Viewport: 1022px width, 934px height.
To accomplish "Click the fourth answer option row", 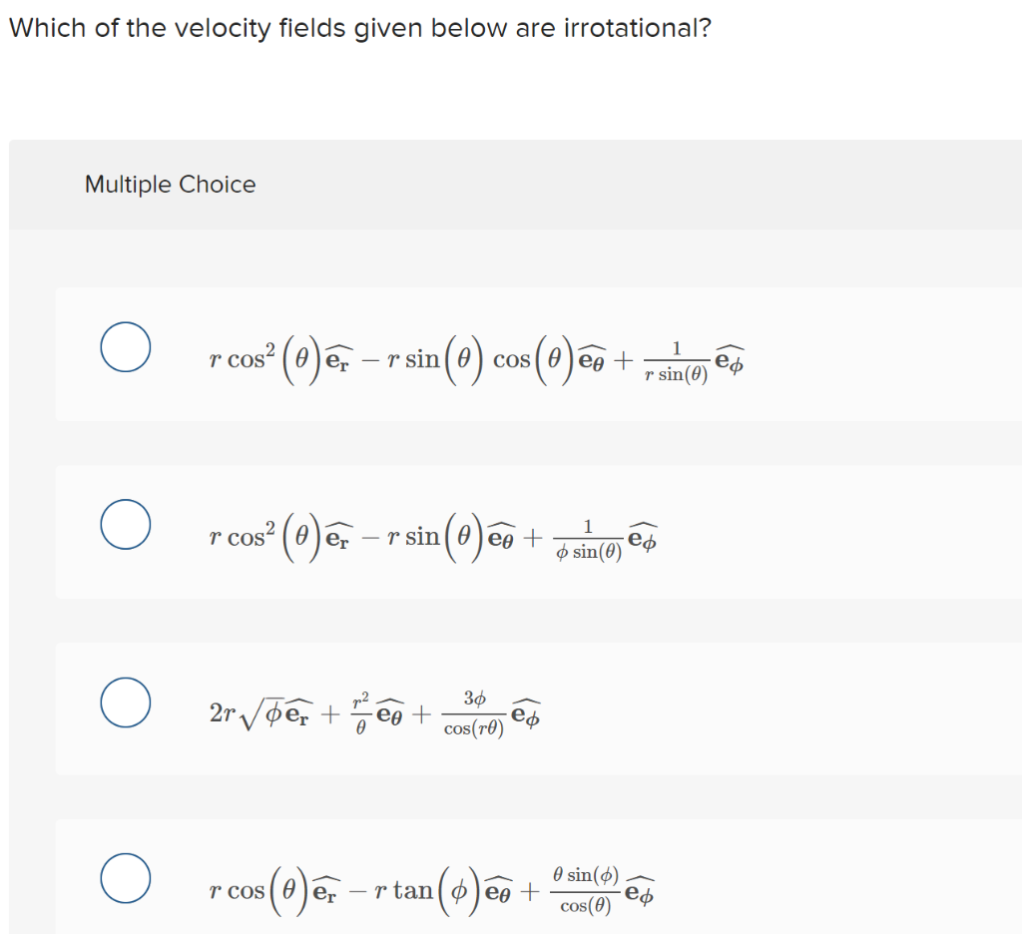I will [x=511, y=879].
